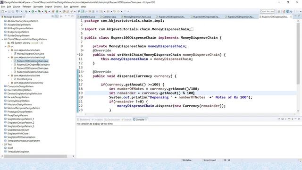Screen dimensions: 302x170
Task: Switch to the MoneyDispenseChain.java editor tab
Action: (137, 17)
